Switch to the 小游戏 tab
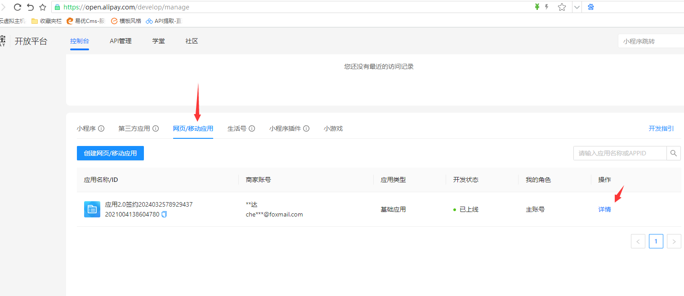Viewport: 684px width, 296px height. tap(333, 128)
